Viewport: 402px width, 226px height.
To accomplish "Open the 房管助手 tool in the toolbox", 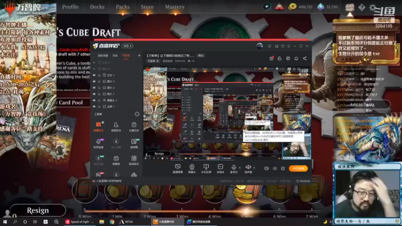I will click(116, 127).
